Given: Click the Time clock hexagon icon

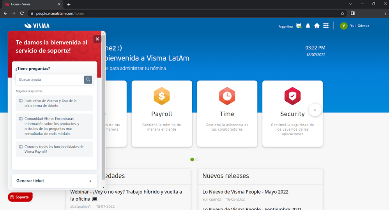Looking at the screenshot, I should (227, 96).
